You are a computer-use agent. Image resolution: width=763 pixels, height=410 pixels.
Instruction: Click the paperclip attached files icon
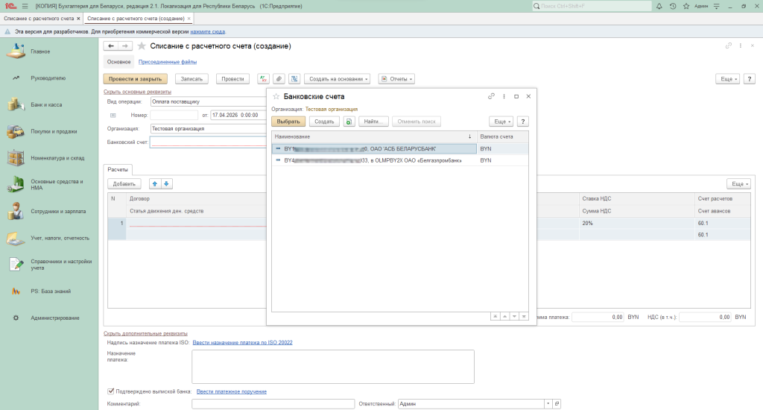pos(278,78)
